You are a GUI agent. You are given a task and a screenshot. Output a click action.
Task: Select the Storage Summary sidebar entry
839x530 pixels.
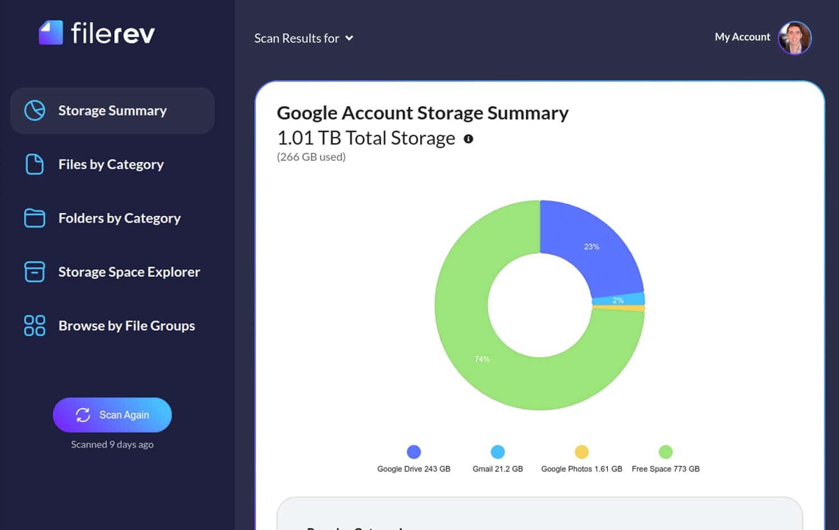click(112, 111)
